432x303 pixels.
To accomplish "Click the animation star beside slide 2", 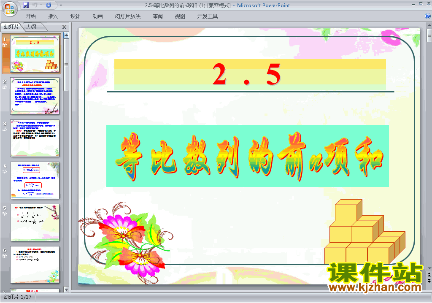I will (5, 87).
